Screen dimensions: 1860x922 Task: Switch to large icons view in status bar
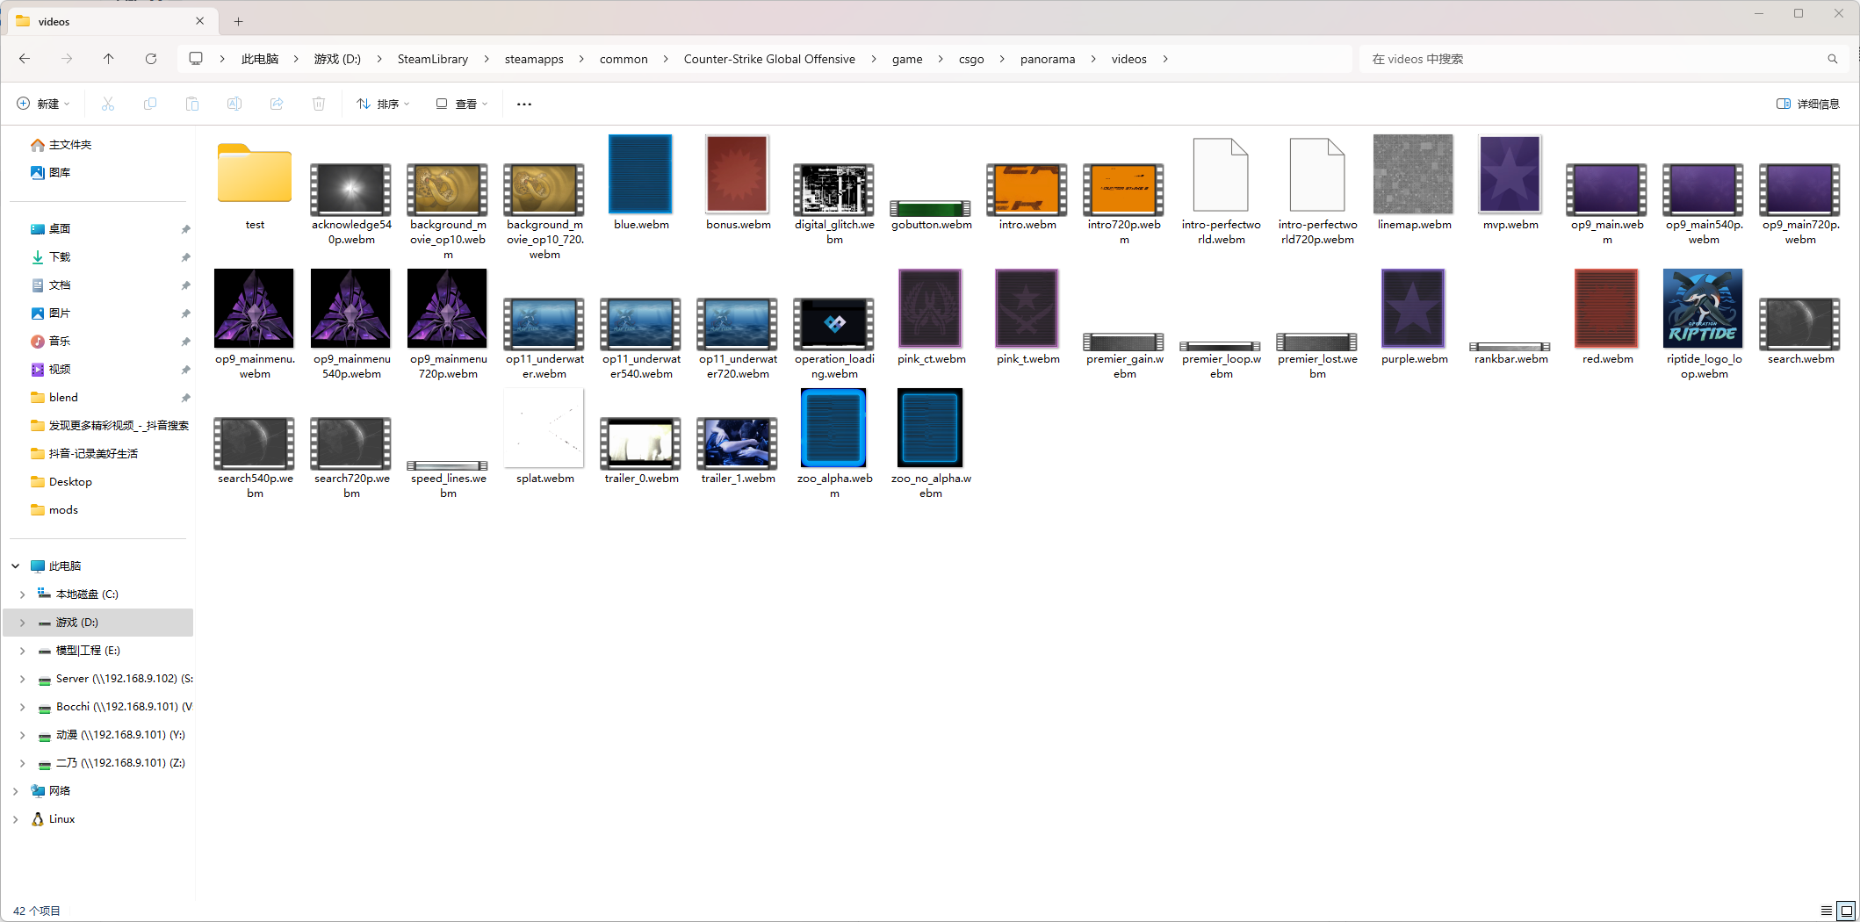[1846, 911]
